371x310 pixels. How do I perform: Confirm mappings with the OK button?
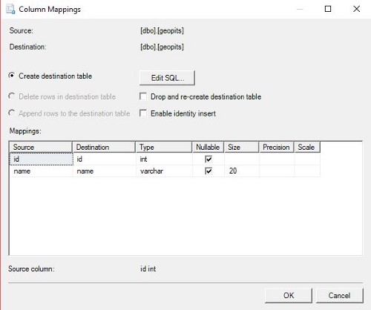289,295
